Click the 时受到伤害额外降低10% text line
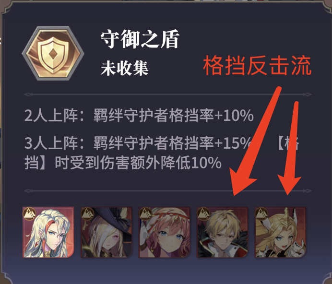 pyautogui.click(x=138, y=163)
